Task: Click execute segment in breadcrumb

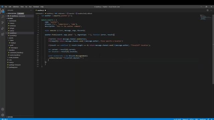Action: [71, 13]
